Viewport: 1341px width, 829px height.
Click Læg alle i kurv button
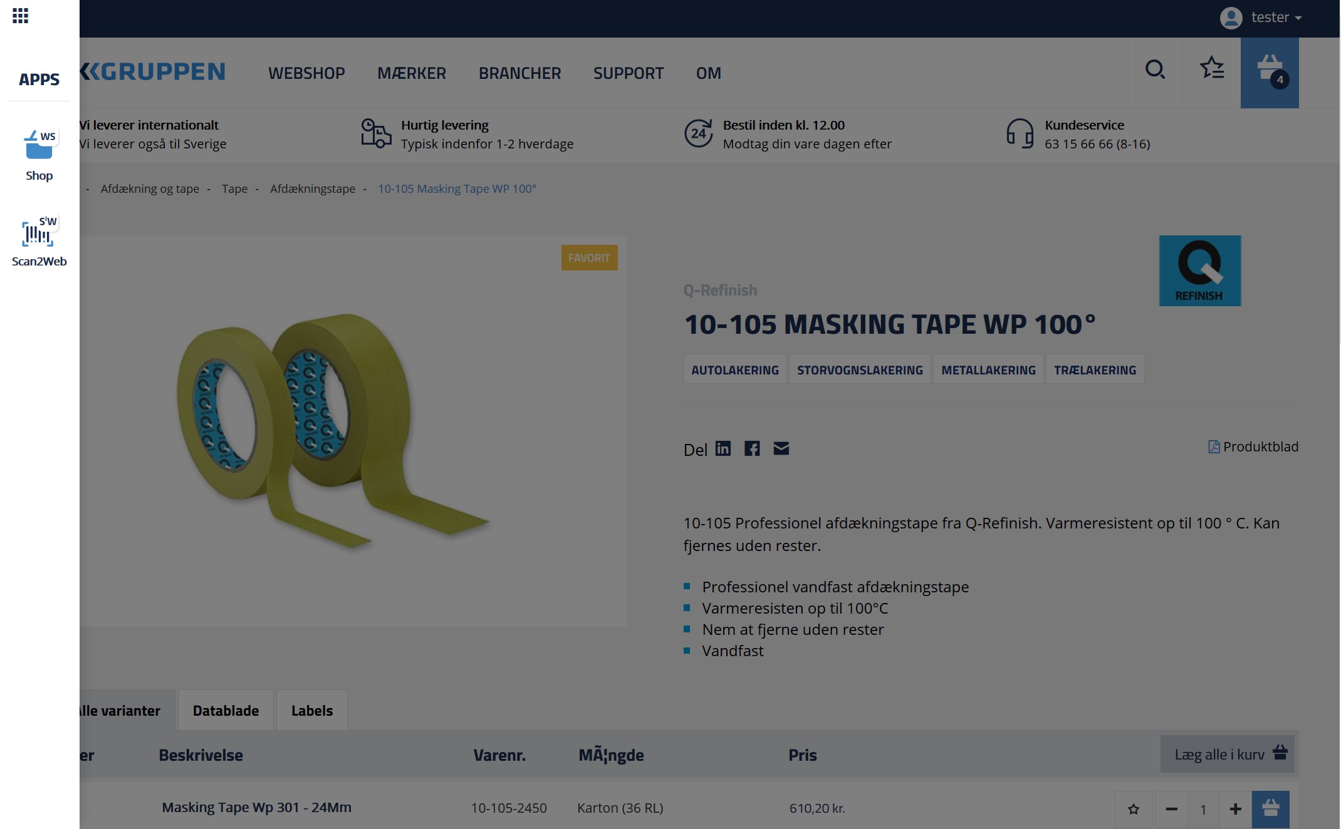(1227, 754)
